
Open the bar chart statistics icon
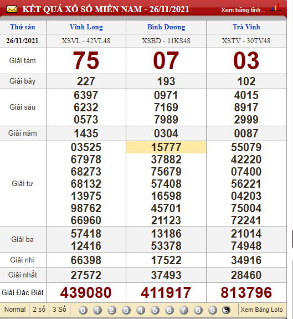(x=276, y=8)
